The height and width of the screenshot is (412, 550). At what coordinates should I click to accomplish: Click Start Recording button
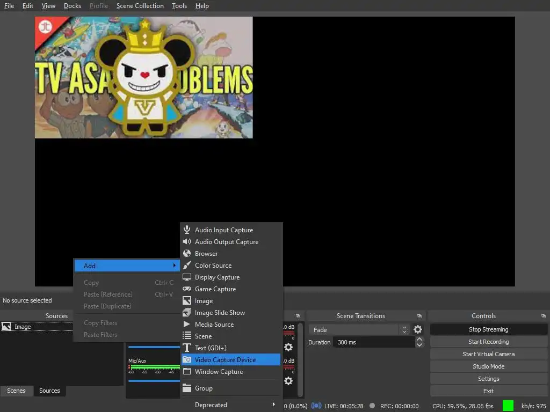[488, 342]
